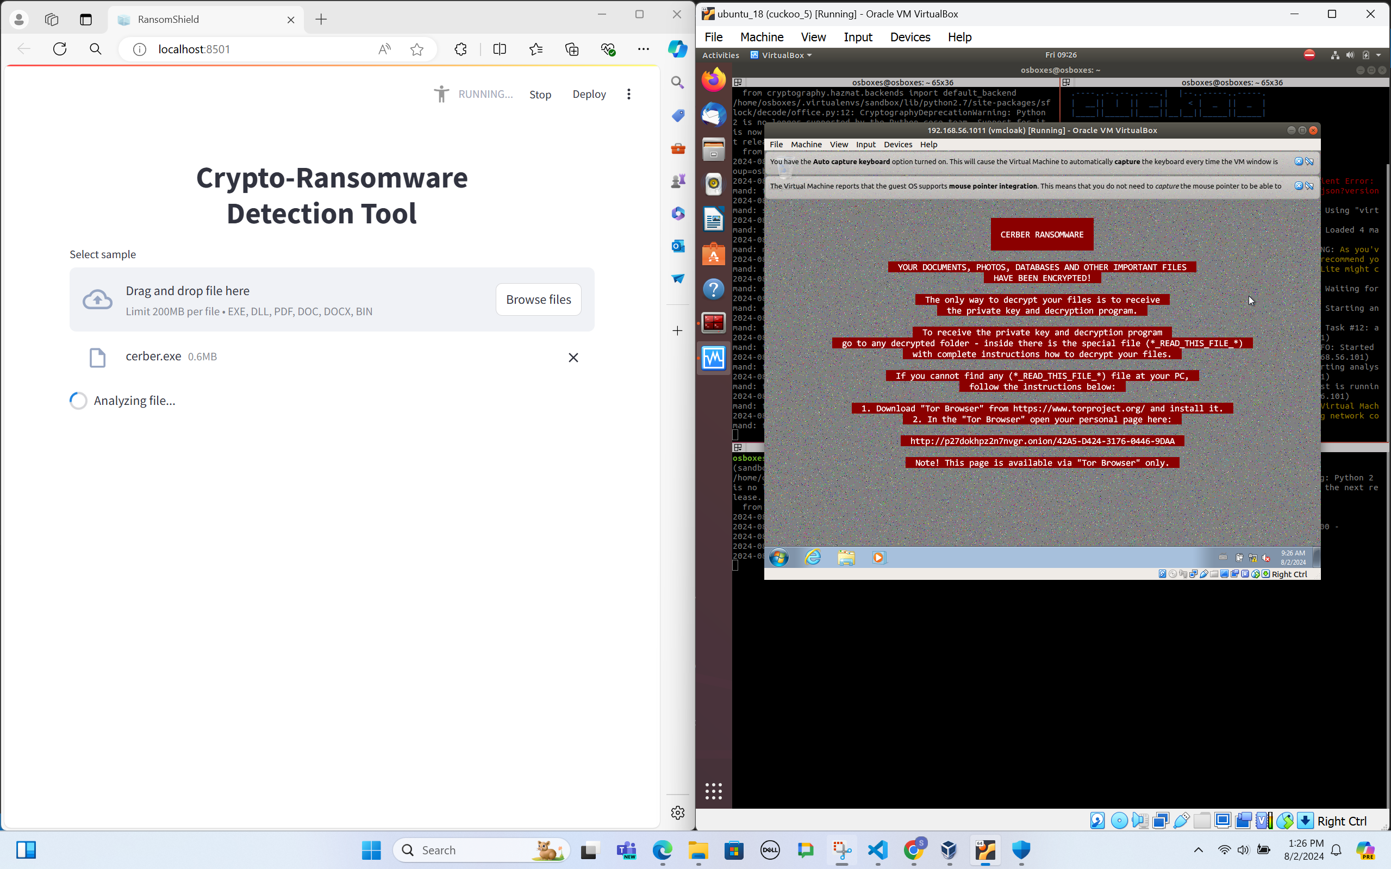Viewport: 1391px width, 869px height.
Task: Open Machine menu in vmcloak VM window
Action: (x=806, y=145)
